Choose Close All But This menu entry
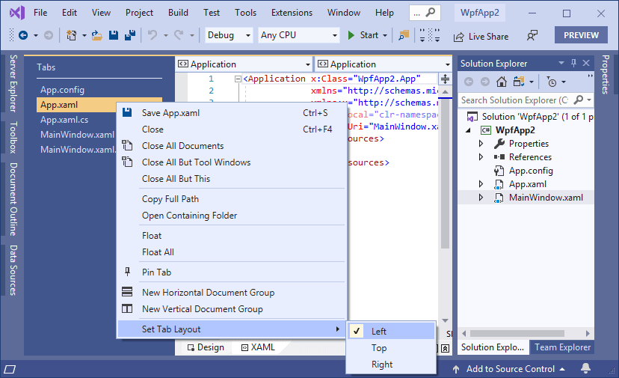This screenshot has width=619, height=378. [176, 179]
